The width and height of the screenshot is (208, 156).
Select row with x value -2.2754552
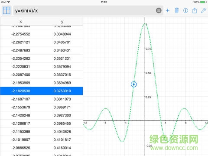pyautogui.click(x=42, y=34)
